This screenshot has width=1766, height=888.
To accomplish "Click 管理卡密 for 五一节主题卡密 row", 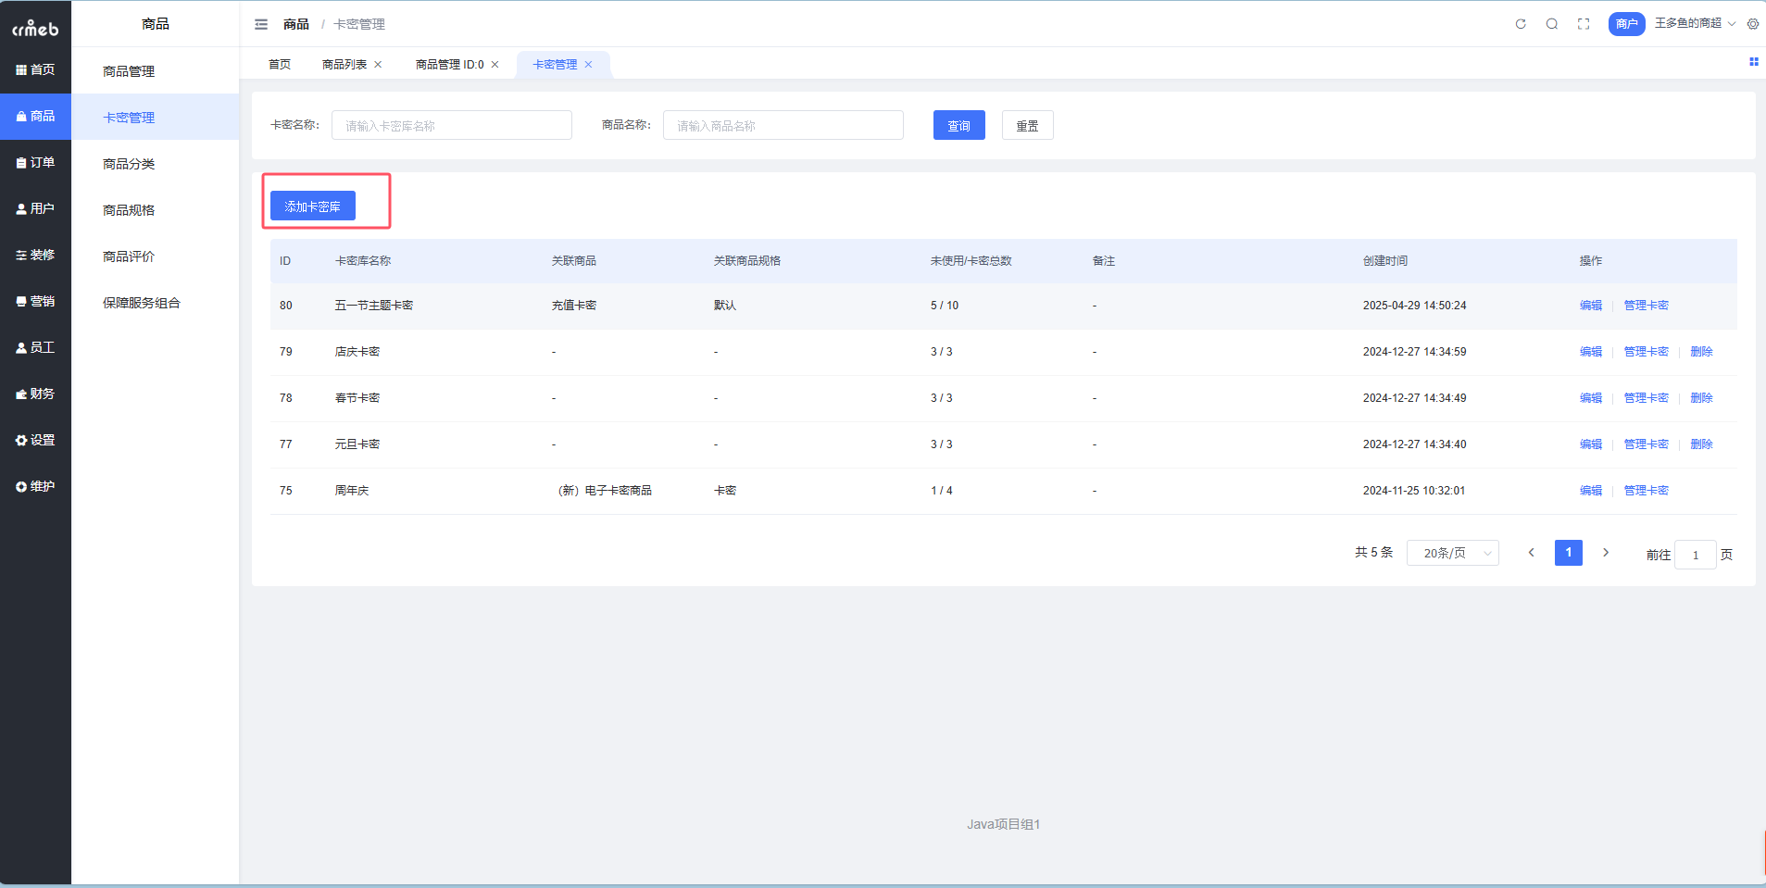I will (1646, 306).
